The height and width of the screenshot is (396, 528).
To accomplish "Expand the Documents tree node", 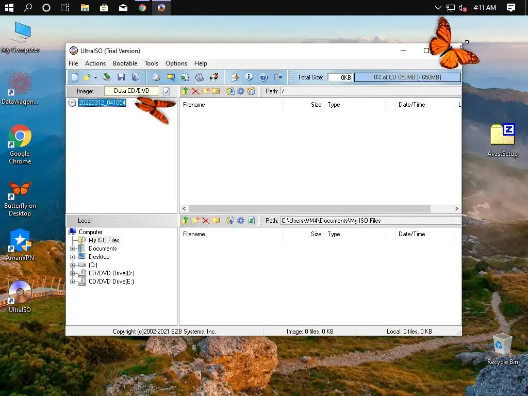I will pos(72,249).
